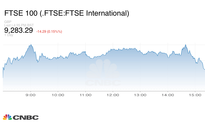Click the chart peak just before 9:00
Image resolution: width=205 pixels, height=128 pixels.
point(31,44)
